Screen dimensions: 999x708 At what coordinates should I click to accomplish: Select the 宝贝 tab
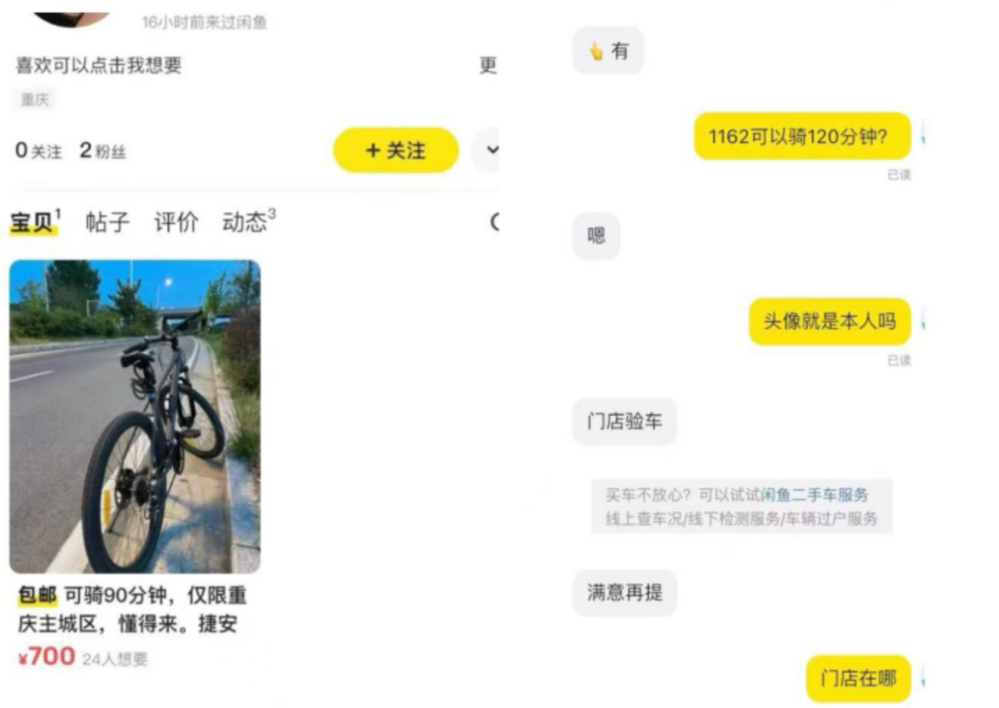(35, 222)
